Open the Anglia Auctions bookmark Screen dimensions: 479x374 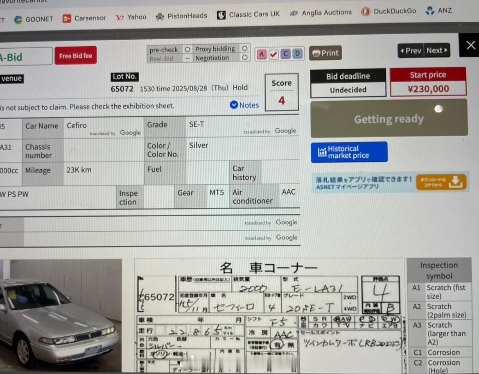(321, 13)
